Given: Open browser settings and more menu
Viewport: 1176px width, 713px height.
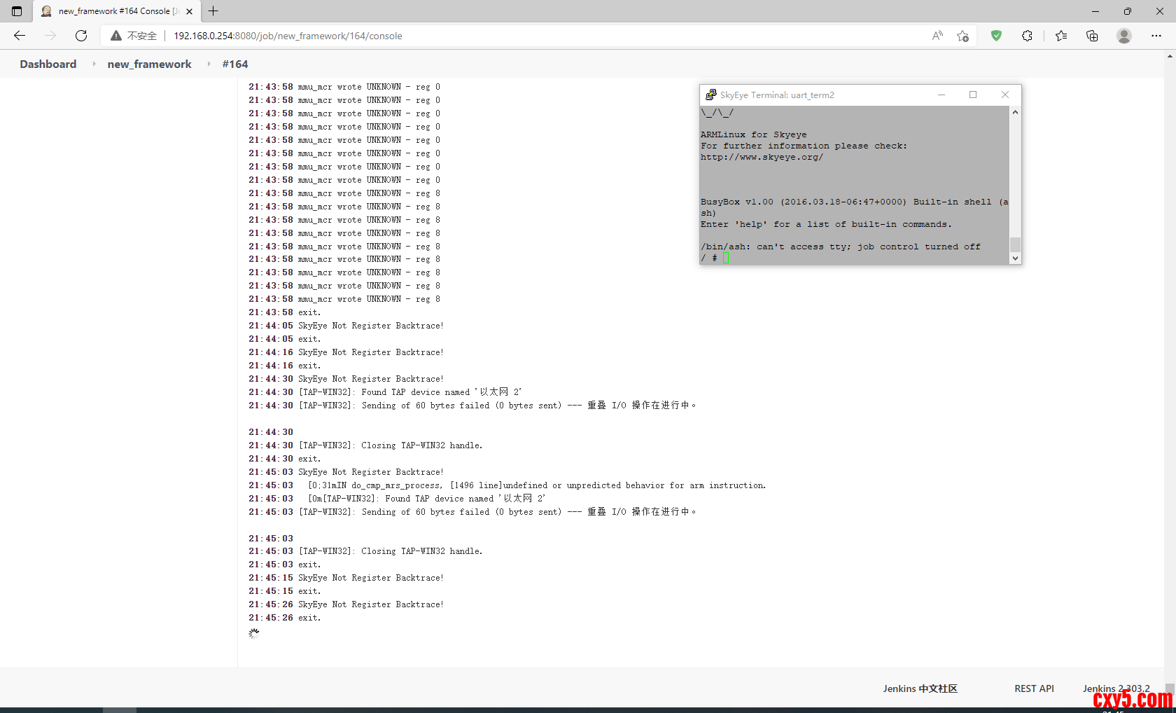Looking at the screenshot, I should click(1156, 36).
